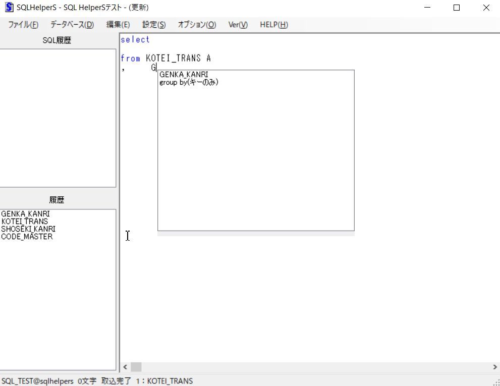
Task: Click left arrow of horizontal scrollbar
Action: click(125, 367)
